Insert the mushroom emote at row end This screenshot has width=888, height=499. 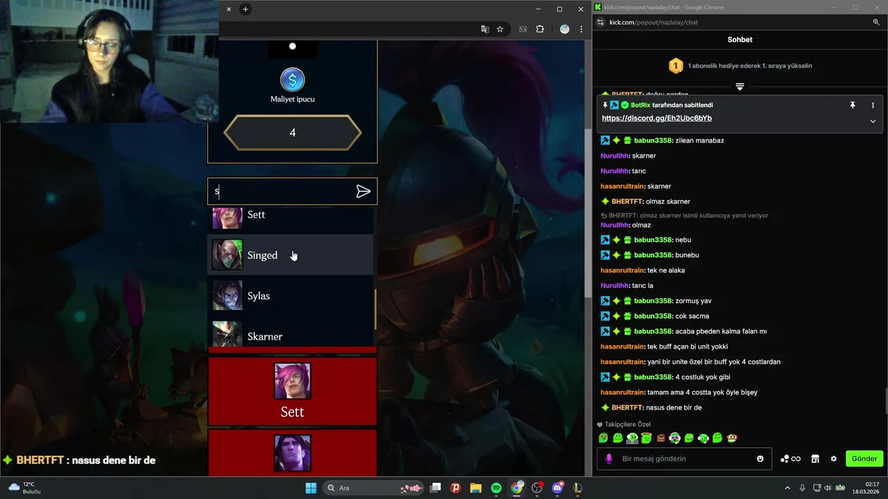tap(732, 438)
